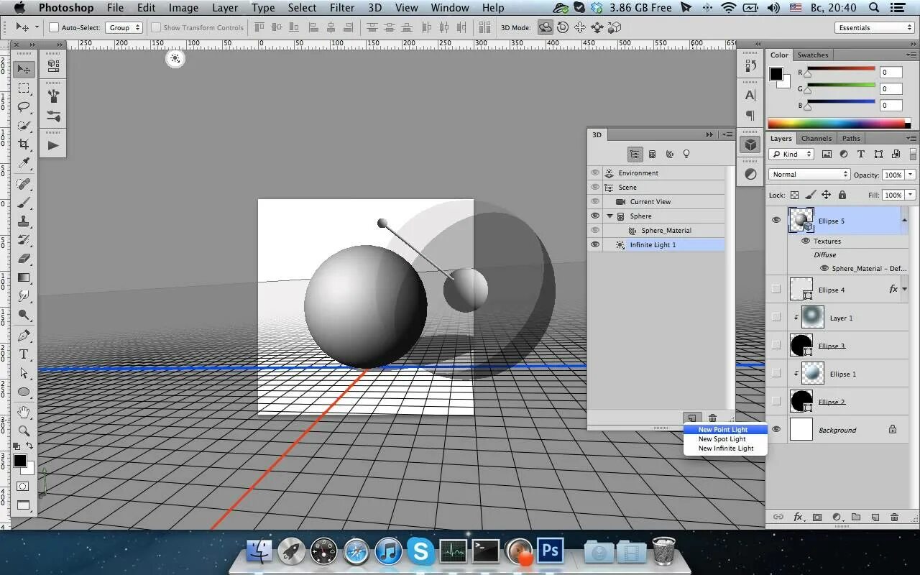This screenshot has width=920, height=575.
Task: Add layer style fx button
Action: [x=798, y=517]
